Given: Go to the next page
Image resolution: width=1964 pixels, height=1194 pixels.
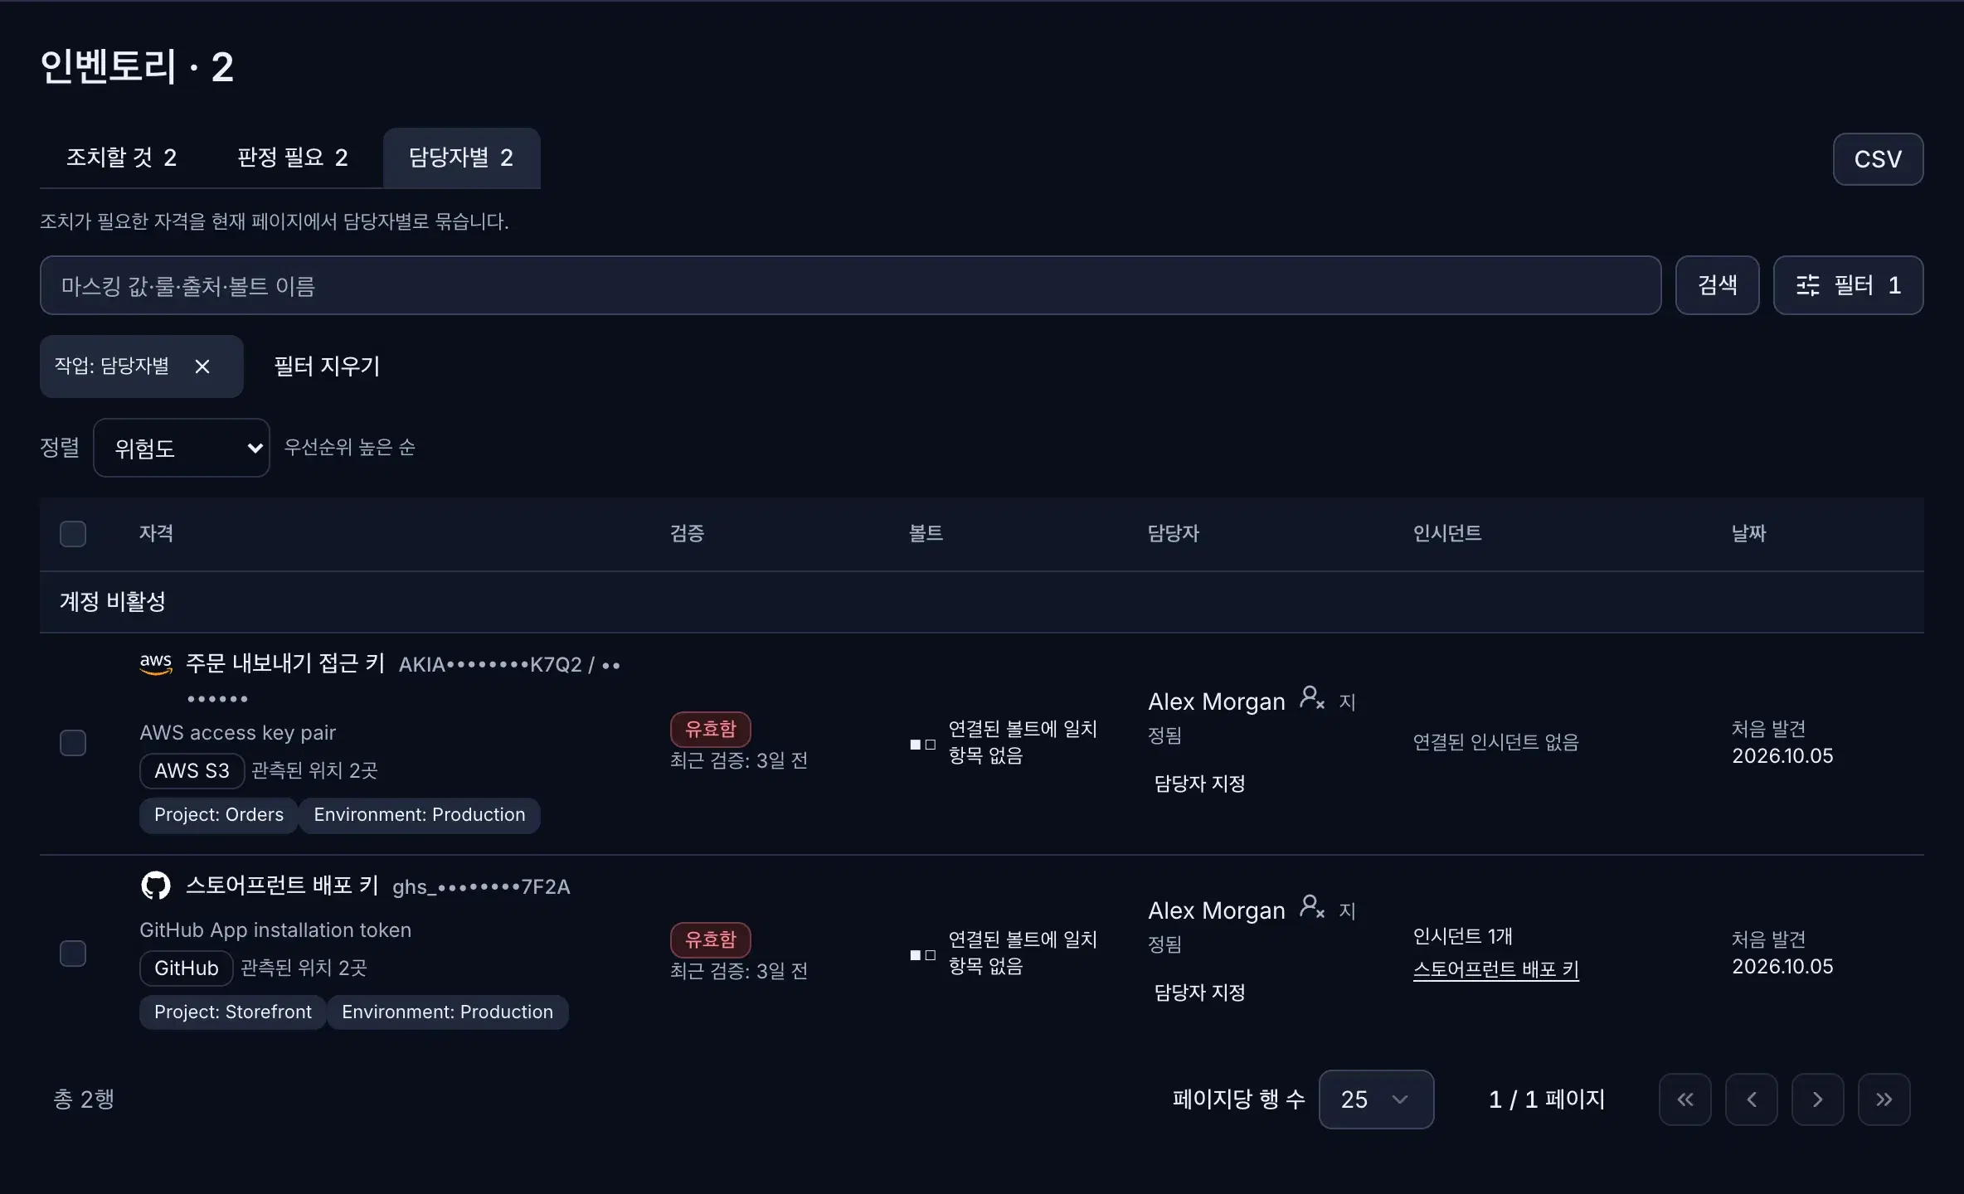Looking at the screenshot, I should (x=1818, y=1099).
